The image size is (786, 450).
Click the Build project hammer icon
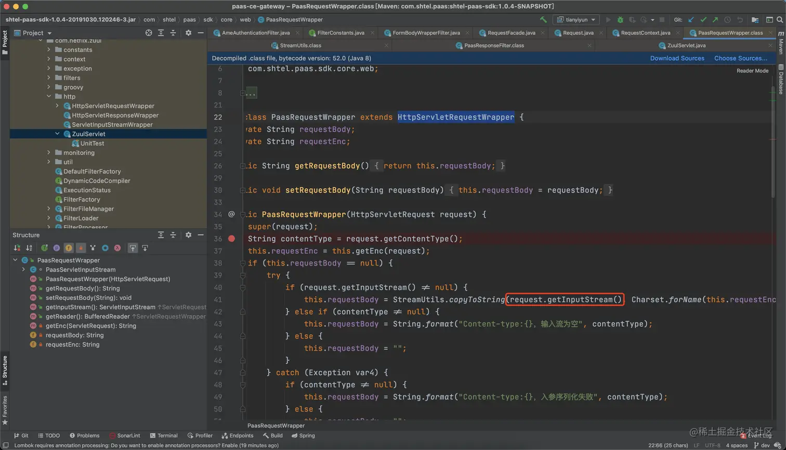click(x=543, y=20)
